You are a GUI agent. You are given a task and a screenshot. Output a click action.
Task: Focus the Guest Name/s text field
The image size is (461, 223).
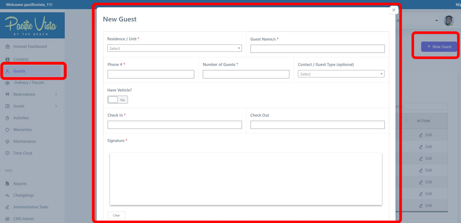coord(317,49)
